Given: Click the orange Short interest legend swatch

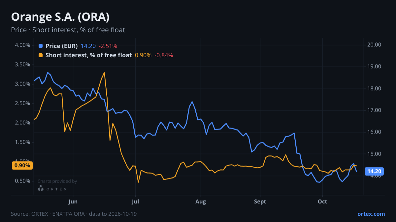Looking at the screenshot, I should pyautogui.click(x=41, y=55).
